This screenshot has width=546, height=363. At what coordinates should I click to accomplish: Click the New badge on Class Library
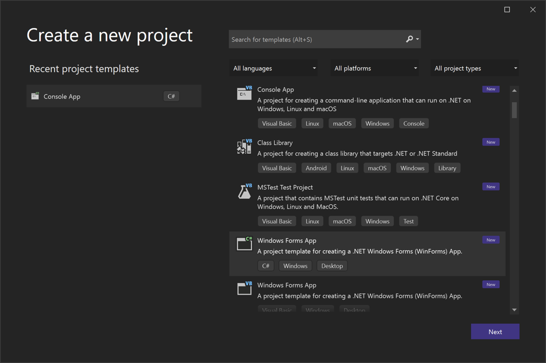[491, 142]
